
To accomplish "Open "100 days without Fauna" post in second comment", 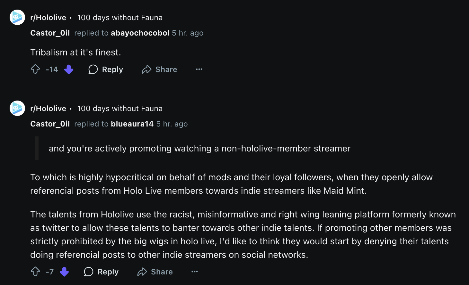I will pos(120,109).
